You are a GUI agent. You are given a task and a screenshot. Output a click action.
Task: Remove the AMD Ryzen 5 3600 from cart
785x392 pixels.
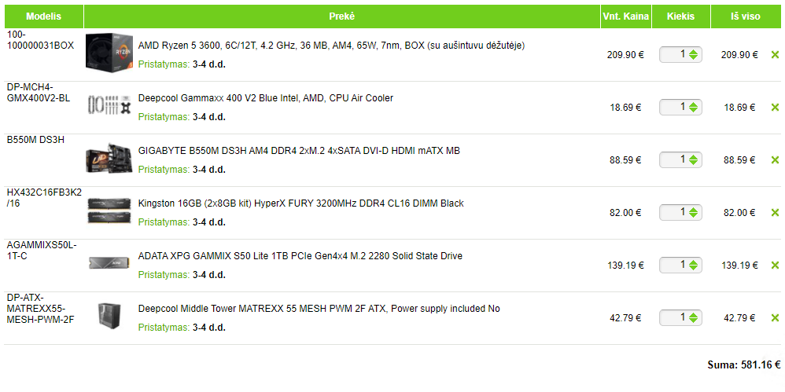(775, 55)
